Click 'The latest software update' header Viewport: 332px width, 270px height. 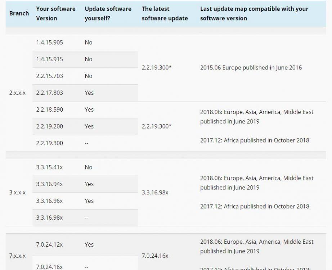click(x=165, y=13)
